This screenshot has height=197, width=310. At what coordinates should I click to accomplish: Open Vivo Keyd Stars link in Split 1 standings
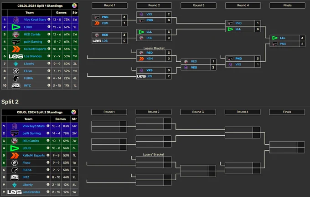tap(35, 20)
